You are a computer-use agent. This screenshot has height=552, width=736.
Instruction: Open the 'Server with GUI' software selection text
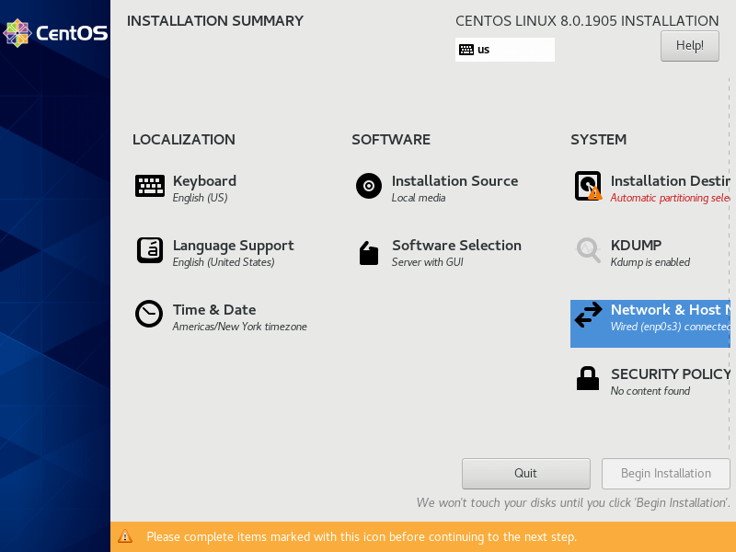tap(427, 262)
